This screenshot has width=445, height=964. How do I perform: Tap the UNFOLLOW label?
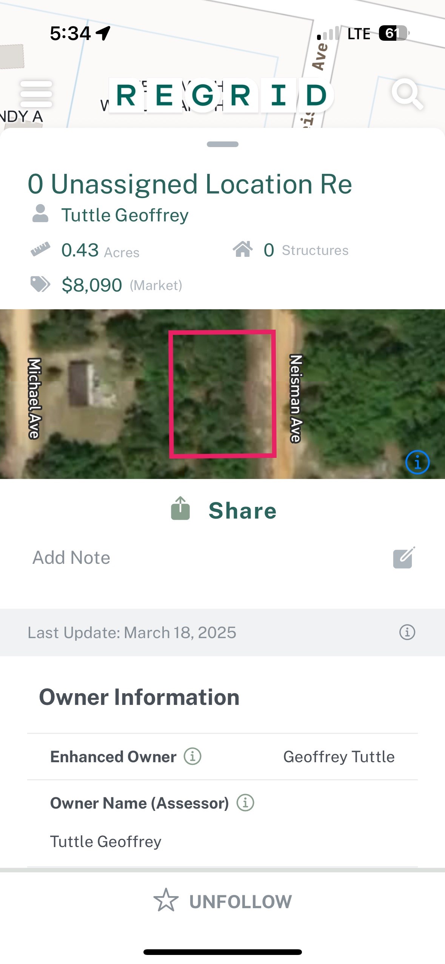[x=240, y=902]
